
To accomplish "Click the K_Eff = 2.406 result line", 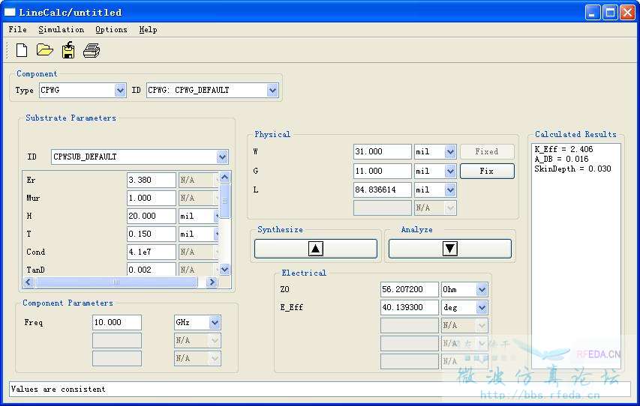I will click(563, 149).
